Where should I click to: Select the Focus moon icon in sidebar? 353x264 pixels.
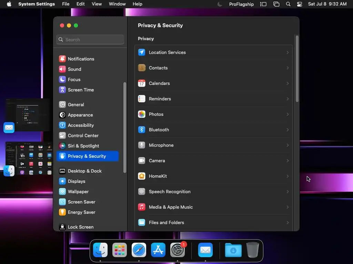(62, 79)
